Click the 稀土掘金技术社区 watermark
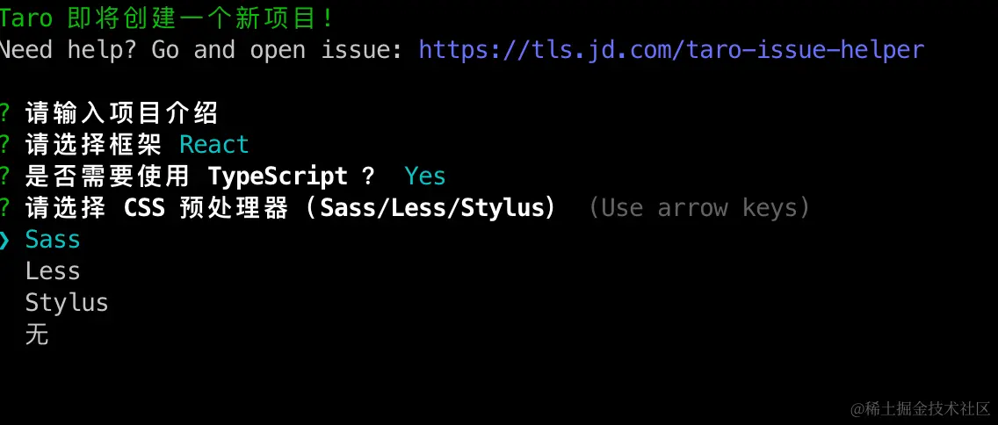The image size is (998, 425). click(921, 407)
